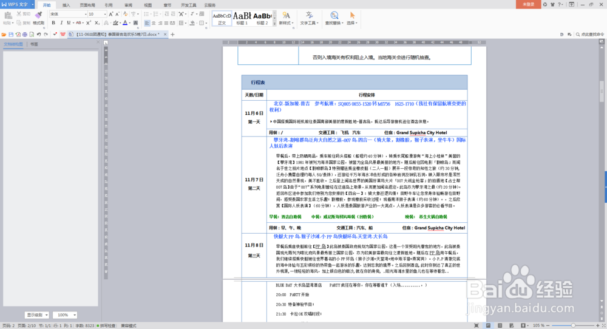Add a new document tab with plus
607x329 pixels.
click(x=172, y=35)
